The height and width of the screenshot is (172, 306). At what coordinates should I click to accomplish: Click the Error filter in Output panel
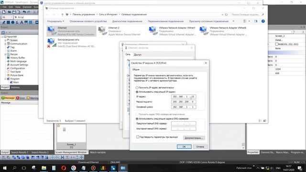coord(21,98)
